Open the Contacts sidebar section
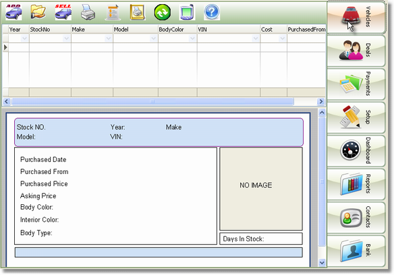Image resolution: width=394 pixels, height=275 pixels. pos(356,218)
